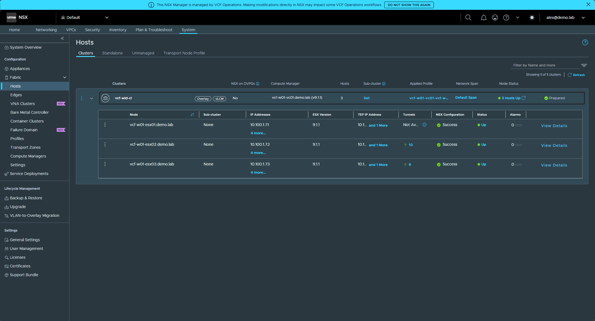
Task: Open actions menu for vcf-w01-esx01.demo.lab
Action: [105, 125]
